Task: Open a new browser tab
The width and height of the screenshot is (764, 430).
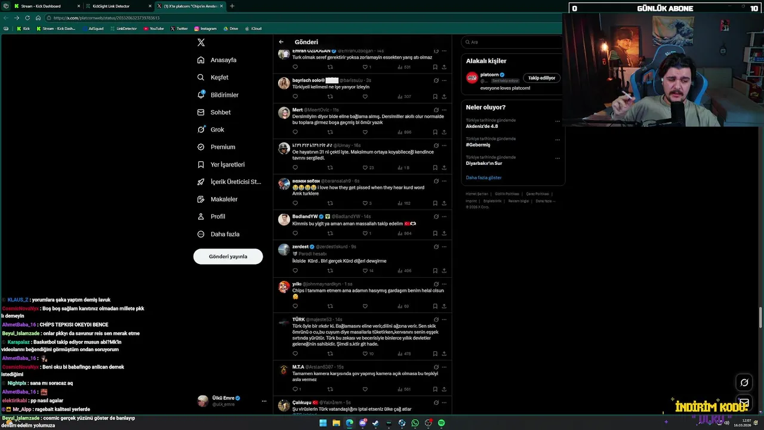Action: point(232,6)
